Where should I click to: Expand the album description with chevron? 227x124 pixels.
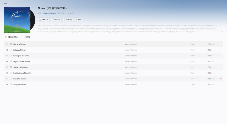click(x=222, y=32)
